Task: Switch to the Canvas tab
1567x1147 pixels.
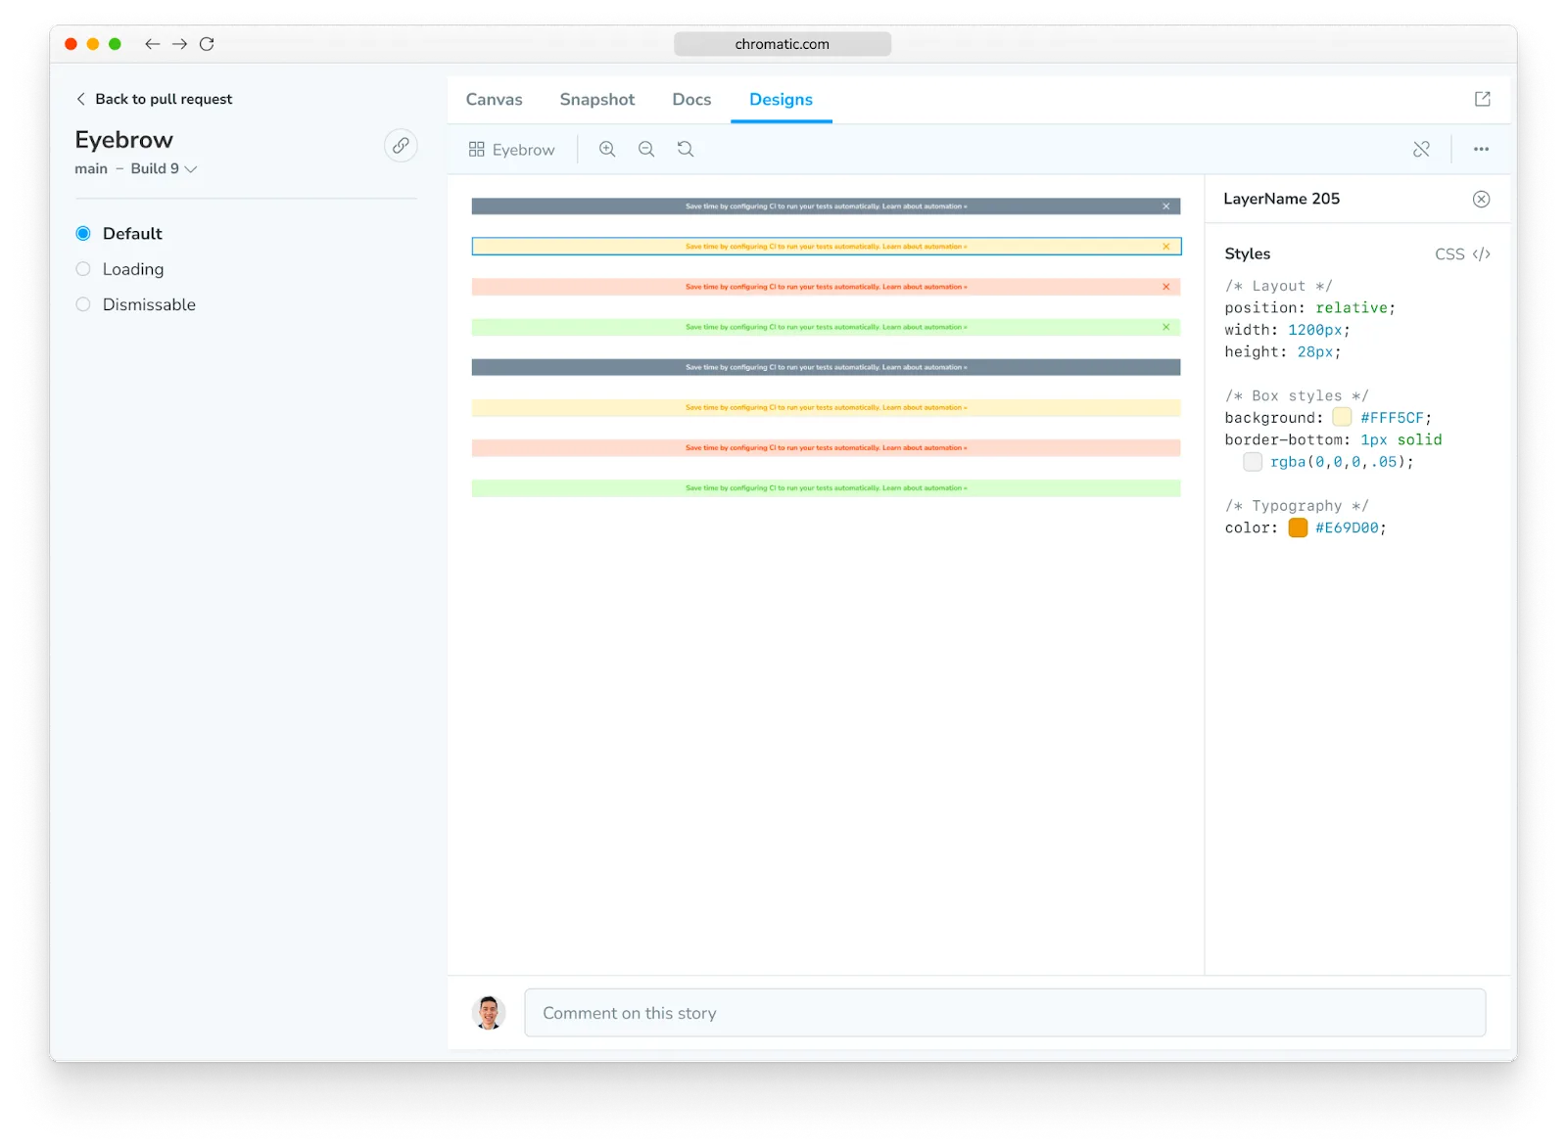Action: tap(494, 99)
